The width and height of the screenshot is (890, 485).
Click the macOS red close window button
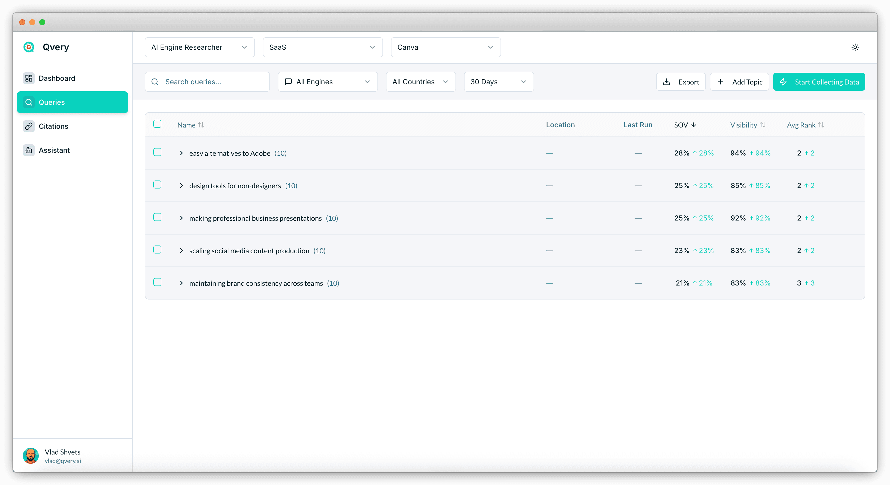22,22
